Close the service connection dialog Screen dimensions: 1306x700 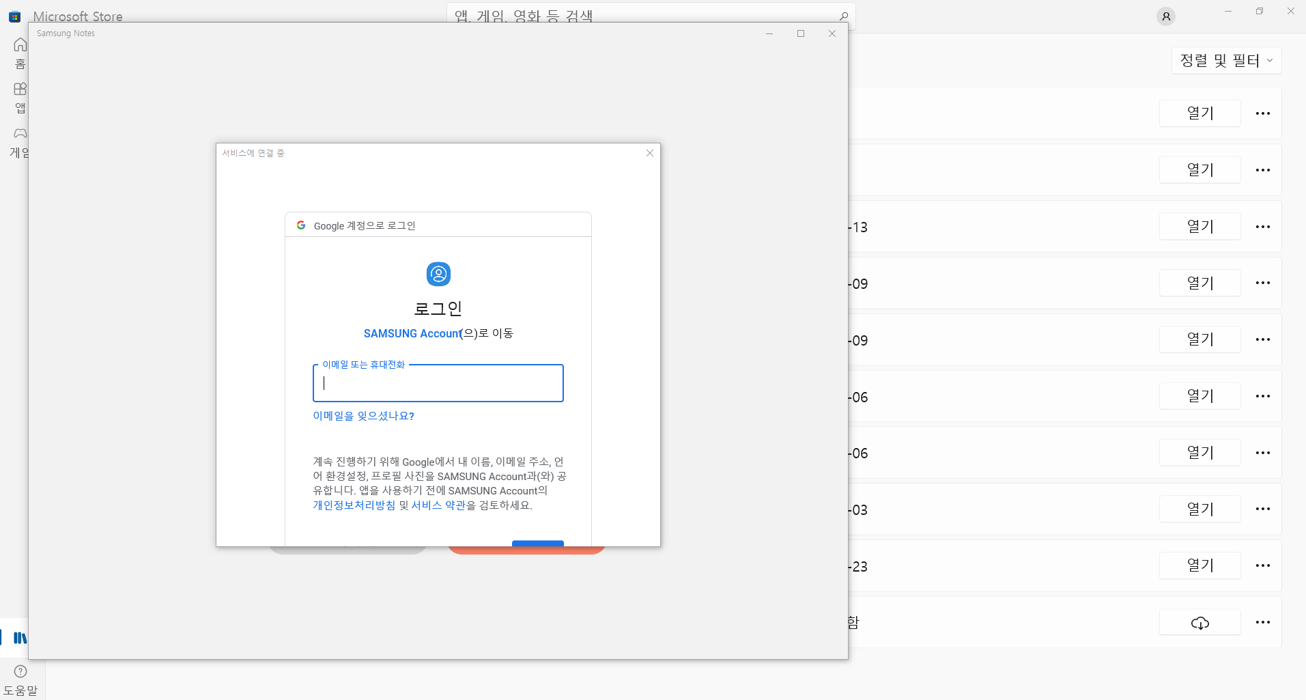tap(650, 153)
